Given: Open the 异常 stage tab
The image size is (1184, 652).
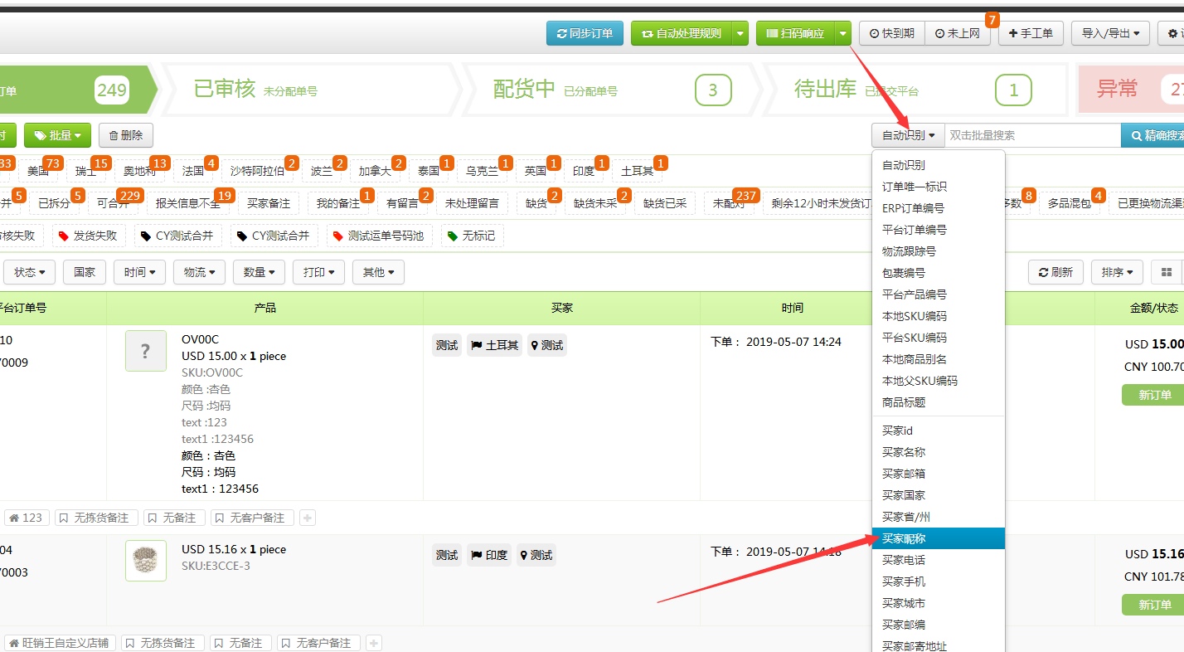Looking at the screenshot, I should point(1131,89).
